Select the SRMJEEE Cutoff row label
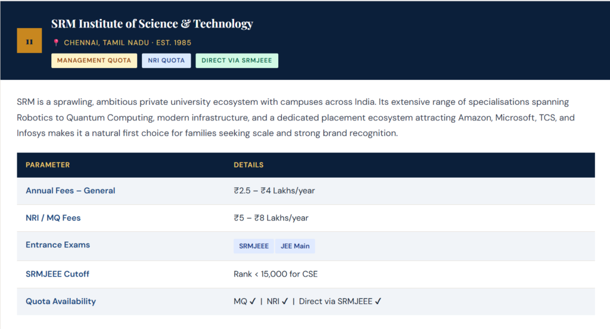 click(57, 274)
